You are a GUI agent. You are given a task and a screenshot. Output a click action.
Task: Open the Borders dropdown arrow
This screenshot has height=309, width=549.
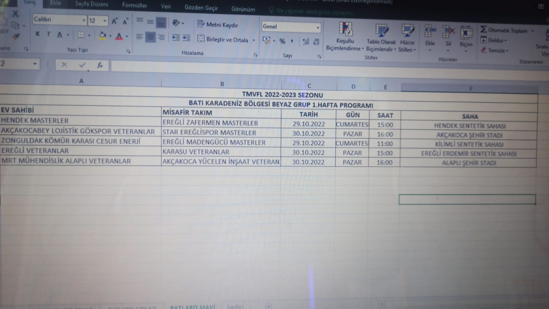89,35
